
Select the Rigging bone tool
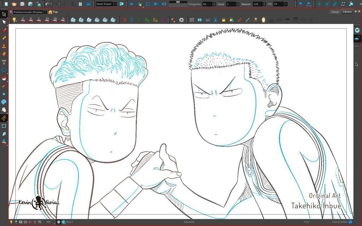4,118
